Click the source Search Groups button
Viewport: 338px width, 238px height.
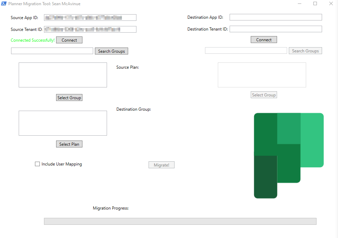(x=111, y=51)
